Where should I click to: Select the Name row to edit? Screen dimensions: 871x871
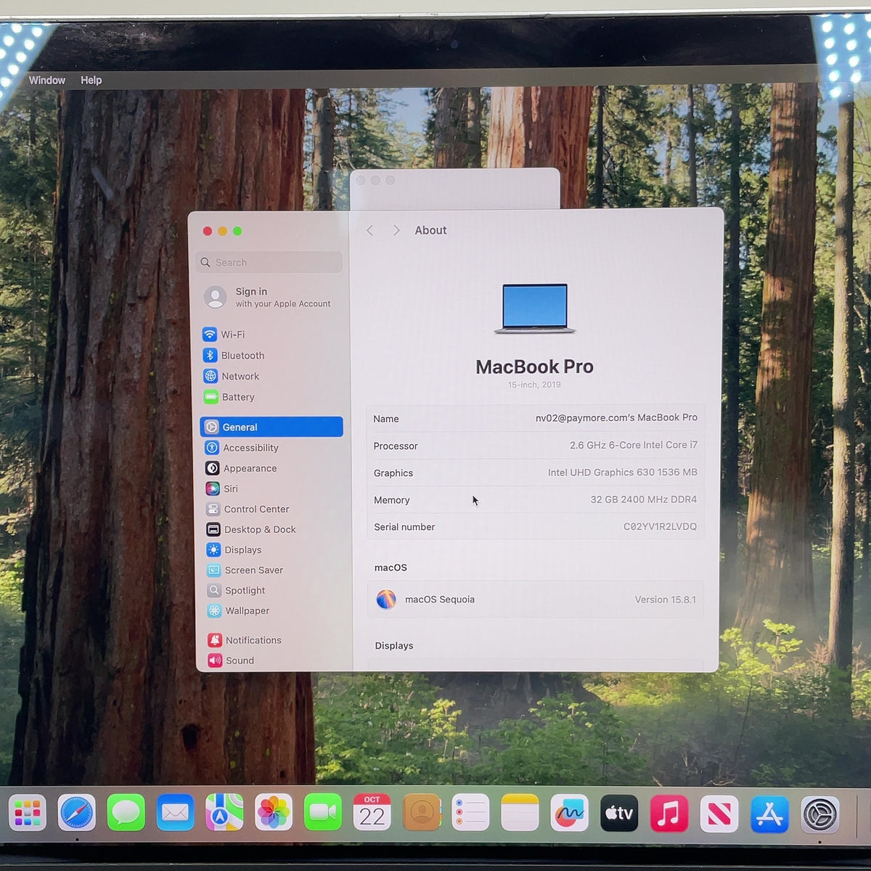click(x=535, y=419)
